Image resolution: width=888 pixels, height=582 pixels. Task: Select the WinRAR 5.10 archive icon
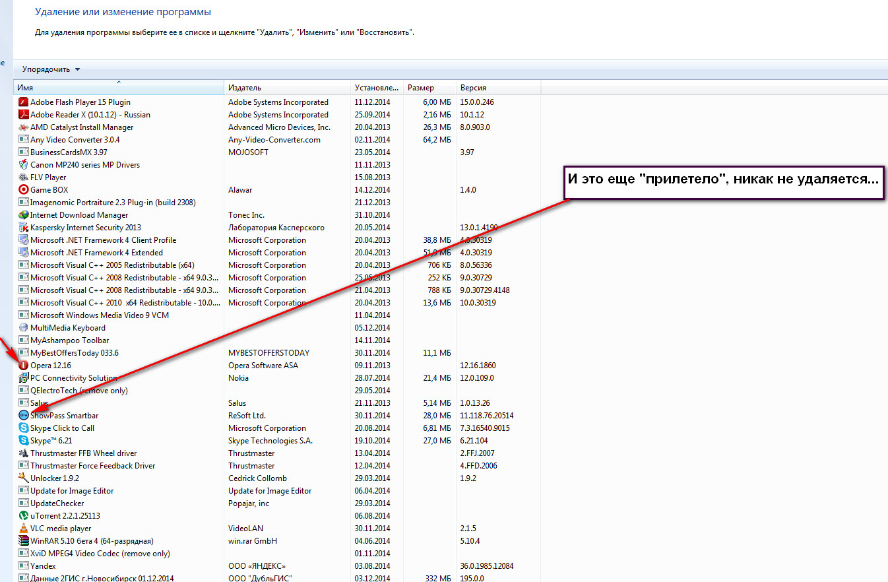point(24,541)
